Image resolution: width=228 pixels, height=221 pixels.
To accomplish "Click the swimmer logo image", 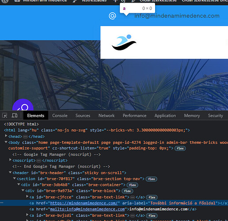I will point(124,42).
